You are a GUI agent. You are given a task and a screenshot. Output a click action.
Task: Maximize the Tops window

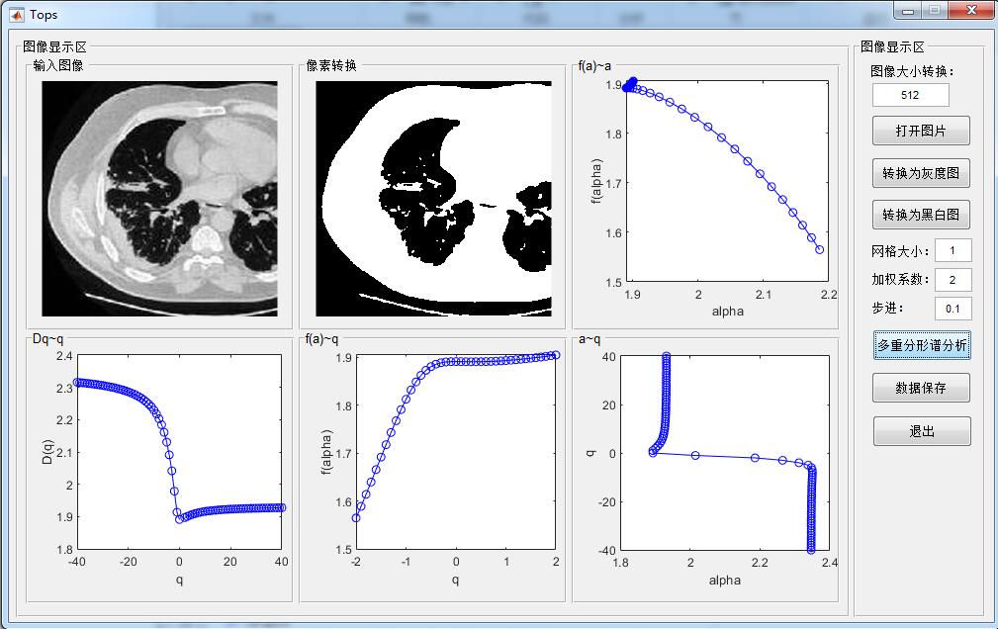coord(935,10)
